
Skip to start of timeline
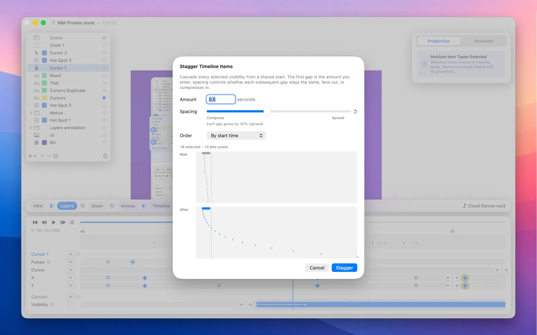tap(35, 222)
